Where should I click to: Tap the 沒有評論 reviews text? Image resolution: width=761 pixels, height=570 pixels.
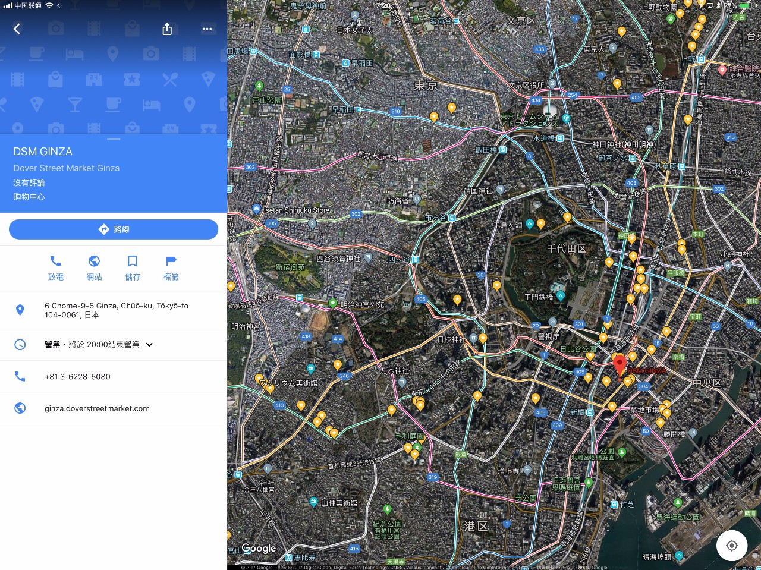pyautogui.click(x=29, y=183)
